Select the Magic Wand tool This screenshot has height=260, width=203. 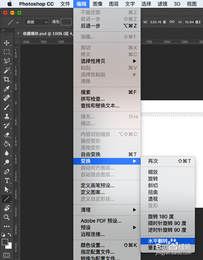coord(7,70)
